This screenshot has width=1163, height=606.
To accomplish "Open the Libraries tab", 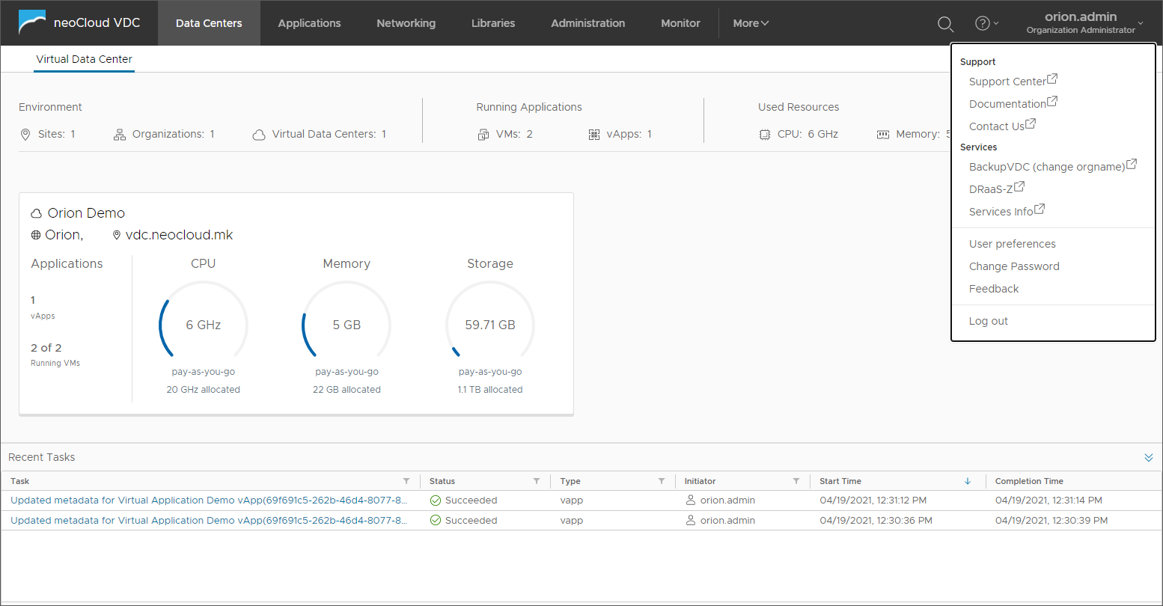I will point(493,23).
